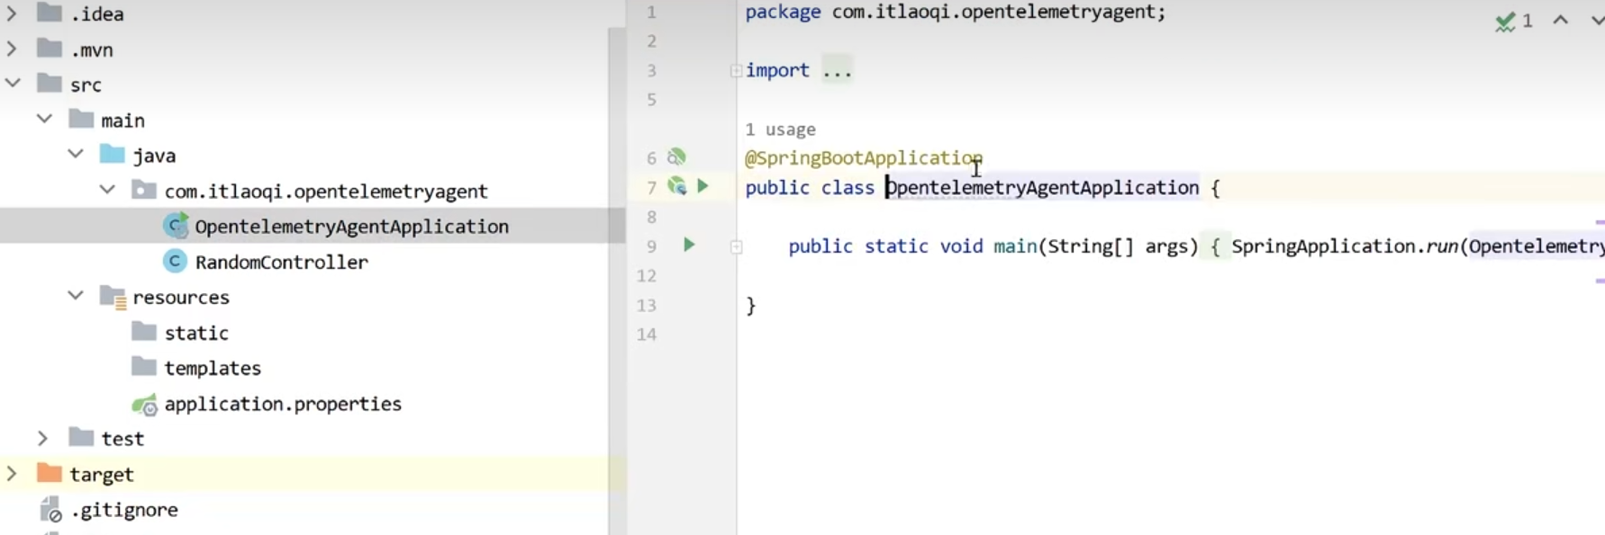Click the Spring bean gutter icon on class line
The height and width of the screenshot is (535, 1605).
click(676, 186)
